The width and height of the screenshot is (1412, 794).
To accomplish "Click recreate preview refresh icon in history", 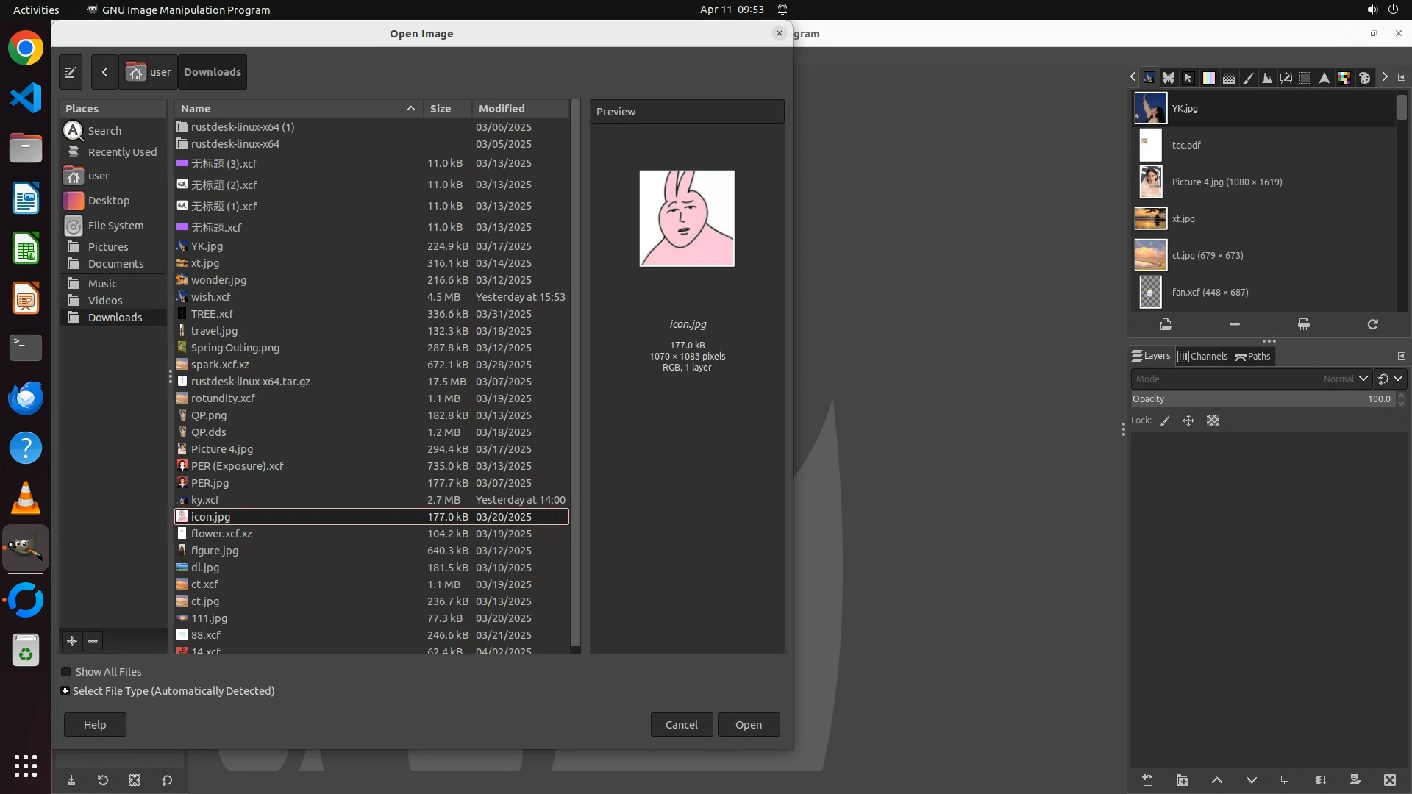I will pos(1372,324).
